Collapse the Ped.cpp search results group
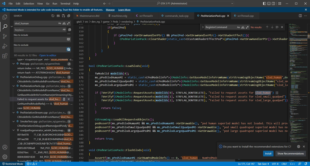310x166 pixels. (x=14, y=64)
